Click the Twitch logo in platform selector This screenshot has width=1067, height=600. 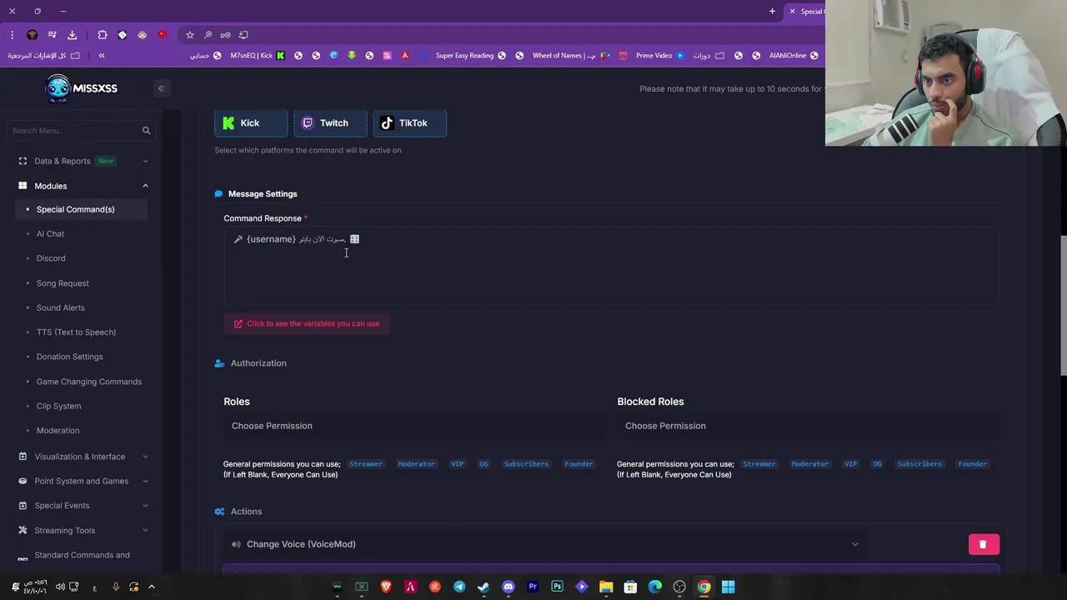pyautogui.click(x=308, y=123)
